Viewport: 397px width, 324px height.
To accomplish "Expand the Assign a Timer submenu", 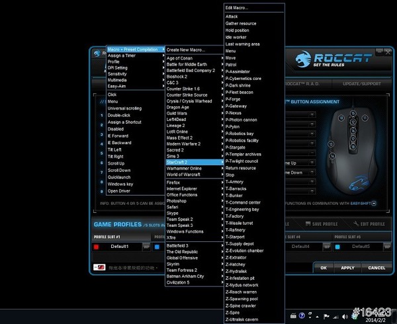I will [x=136, y=56].
